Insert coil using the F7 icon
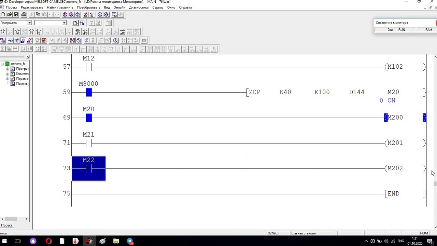This screenshot has width=437, height=246. (x=31, y=31)
